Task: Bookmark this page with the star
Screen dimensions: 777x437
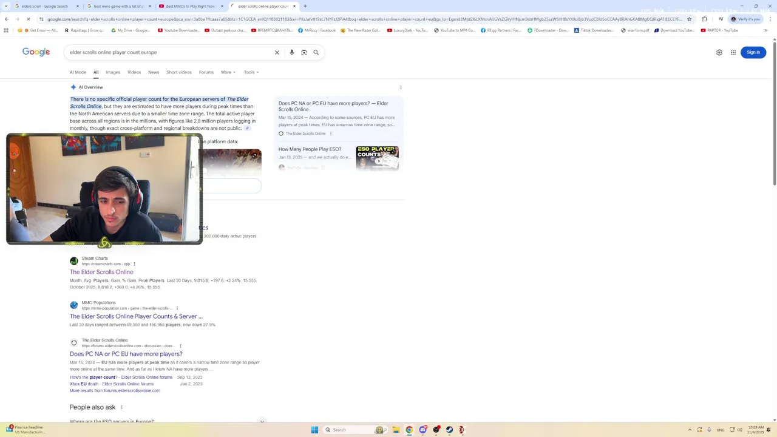Action: [x=689, y=19]
